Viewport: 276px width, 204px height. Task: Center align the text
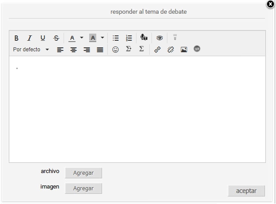click(x=73, y=50)
